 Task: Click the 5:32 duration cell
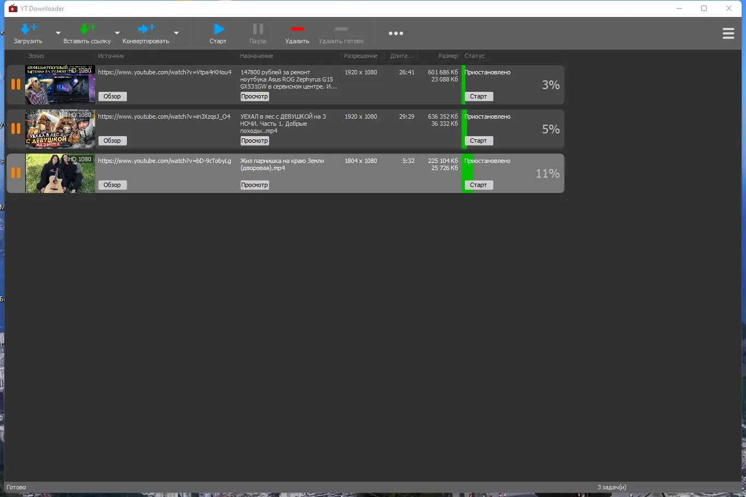(x=409, y=161)
